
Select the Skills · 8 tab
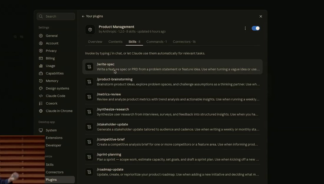click(134, 42)
